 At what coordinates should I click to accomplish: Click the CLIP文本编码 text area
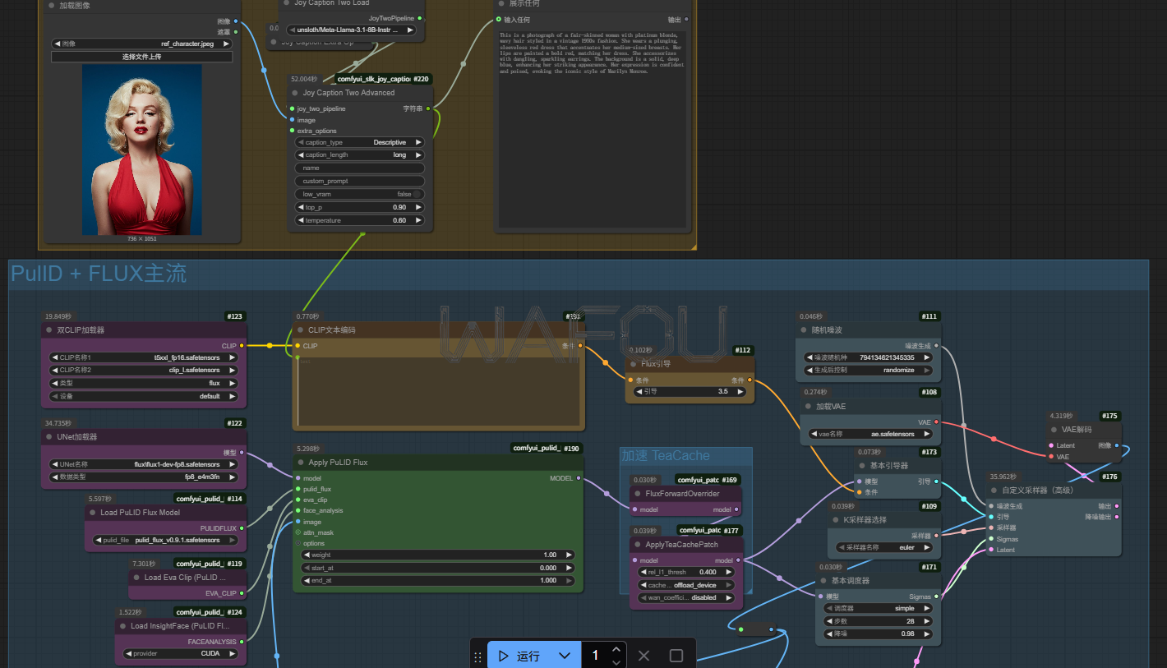pos(437,391)
